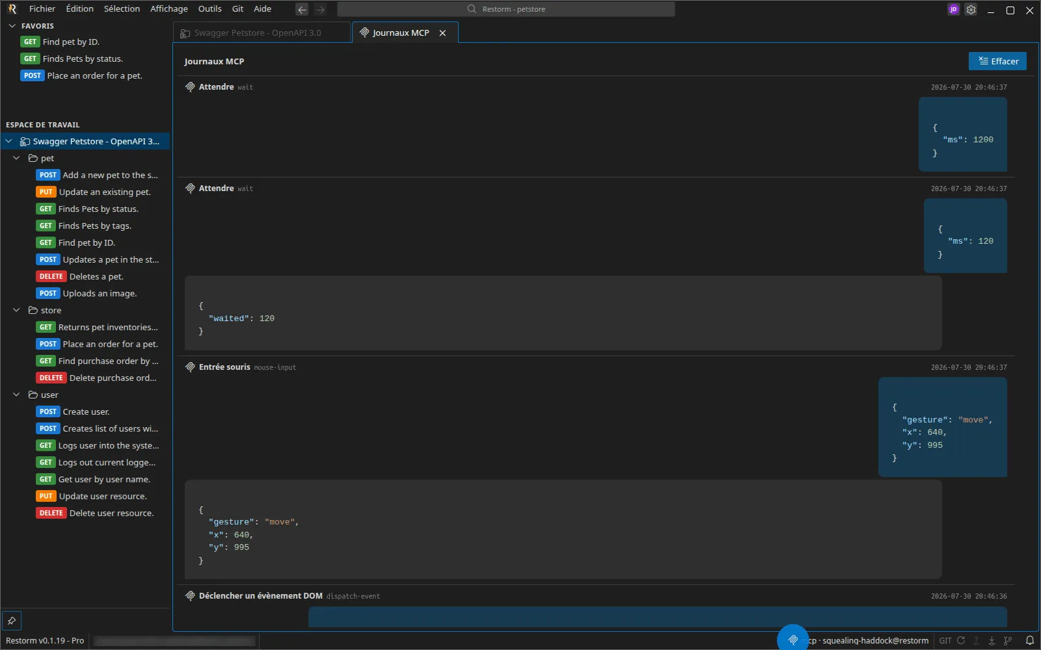
Task: Select POST Uploads an image.
Action: pos(85,293)
